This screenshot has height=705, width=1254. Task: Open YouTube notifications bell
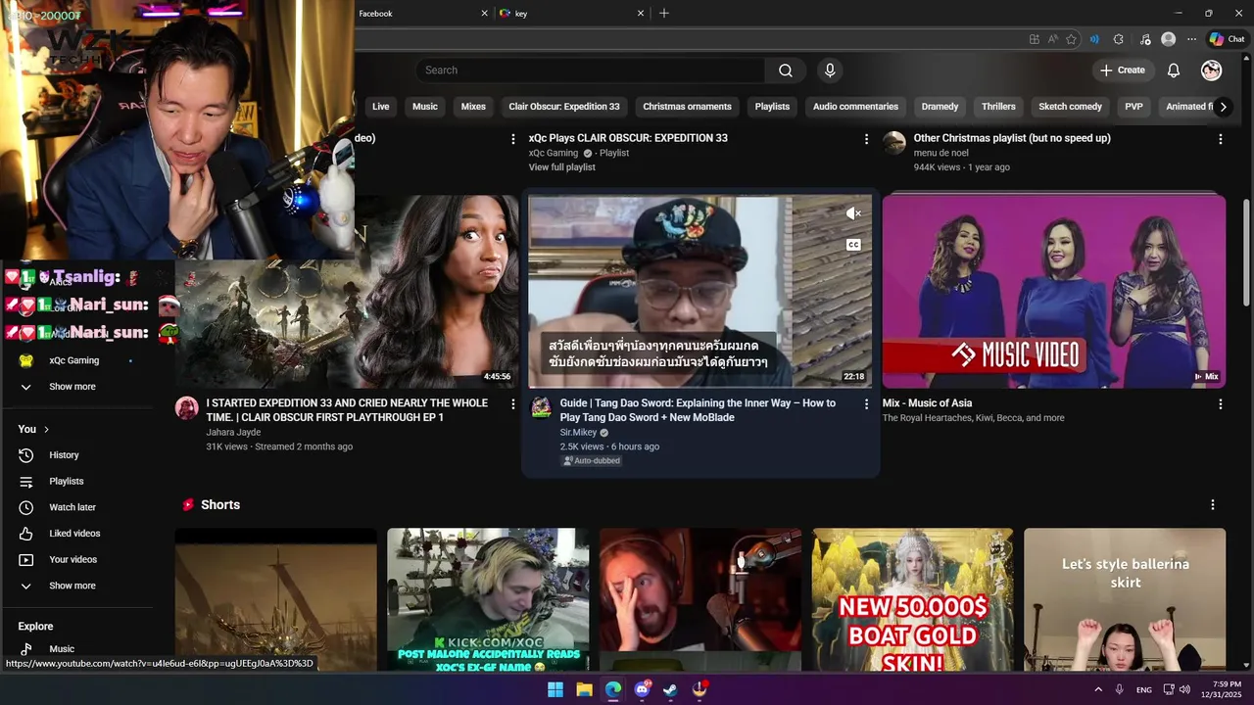click(1174, 70)
